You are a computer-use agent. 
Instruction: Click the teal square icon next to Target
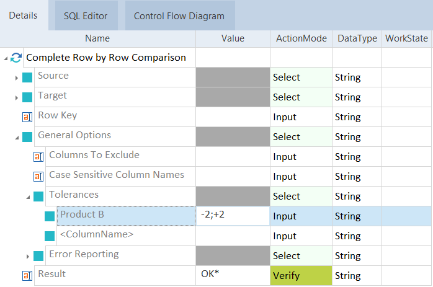[27, 97]
